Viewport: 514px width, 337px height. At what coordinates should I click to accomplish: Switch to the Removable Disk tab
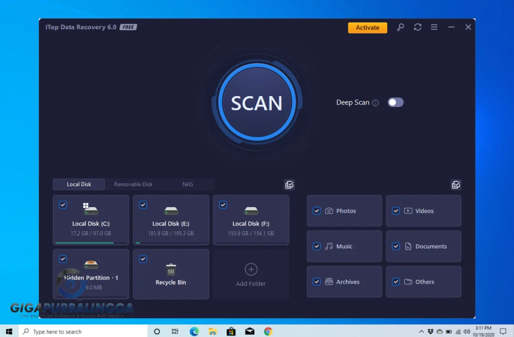pos(133,184)
